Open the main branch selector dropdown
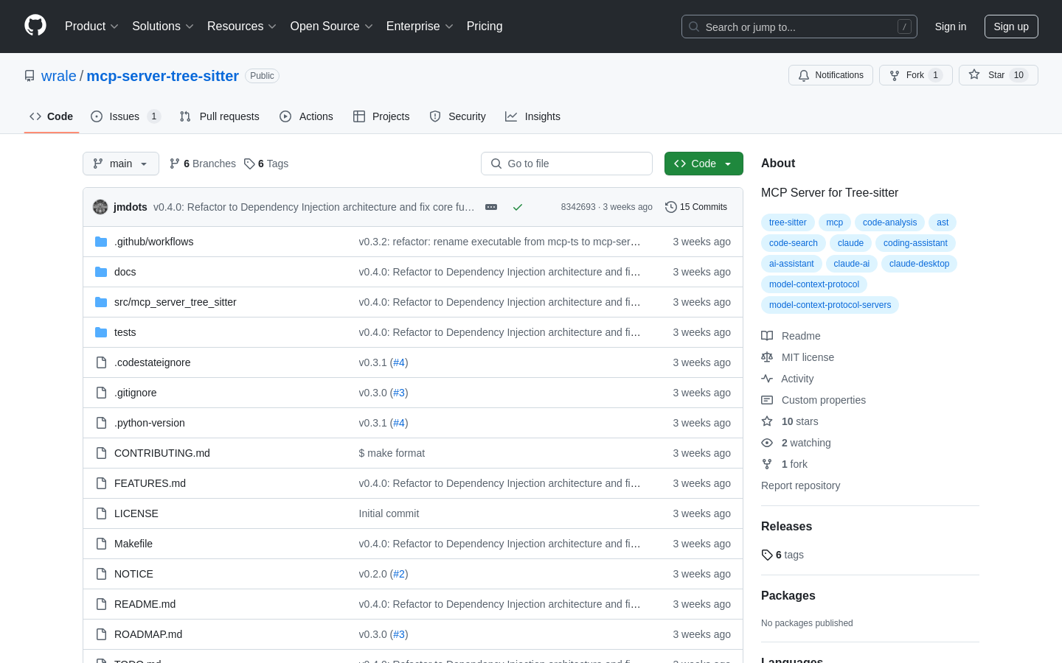 click(121, 164)
